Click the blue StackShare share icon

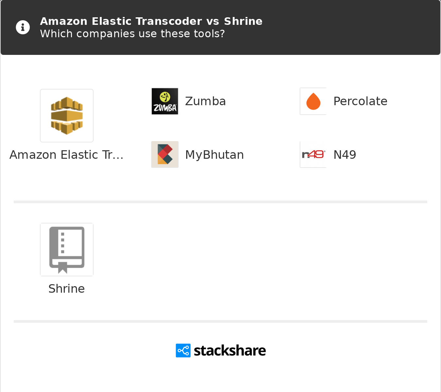click(183, 351)
